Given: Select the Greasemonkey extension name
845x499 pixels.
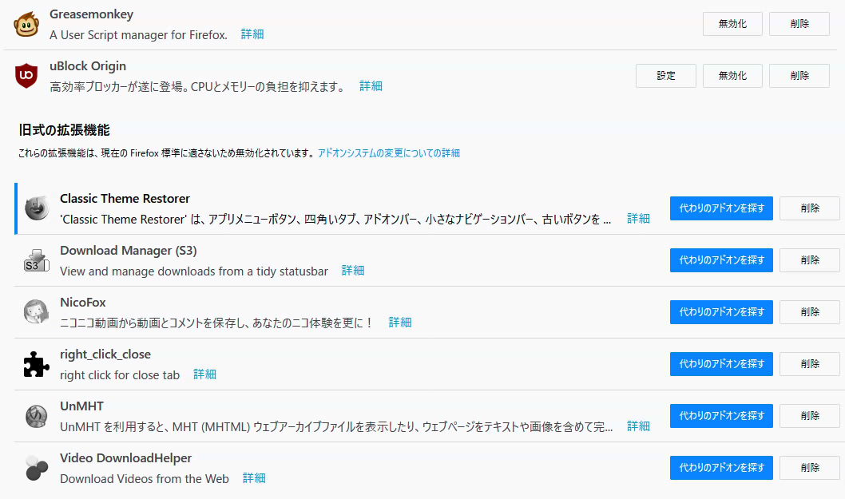Looking at the screenshot, I should click(92, 14).
